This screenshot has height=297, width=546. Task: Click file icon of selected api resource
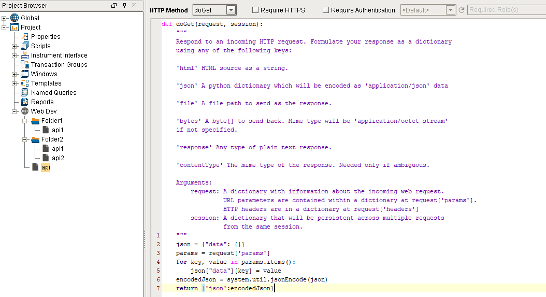(35, 167)
